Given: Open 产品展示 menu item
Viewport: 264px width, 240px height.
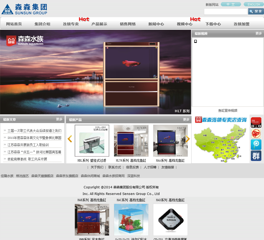Looking at the screenshot, I should click(99, 24).
